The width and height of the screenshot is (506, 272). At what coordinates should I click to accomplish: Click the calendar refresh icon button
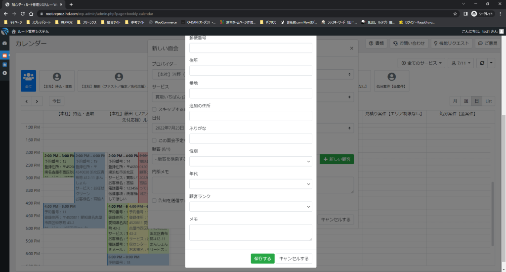point(482,63)
